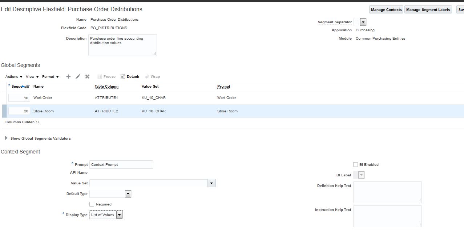Viewport: 464px width, 232px height.
Task: Click the Store Room prompt cell
Action: (x=227, y=111)
